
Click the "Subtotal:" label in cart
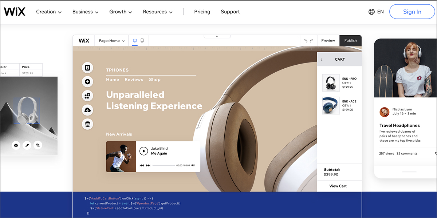(332, 170)
